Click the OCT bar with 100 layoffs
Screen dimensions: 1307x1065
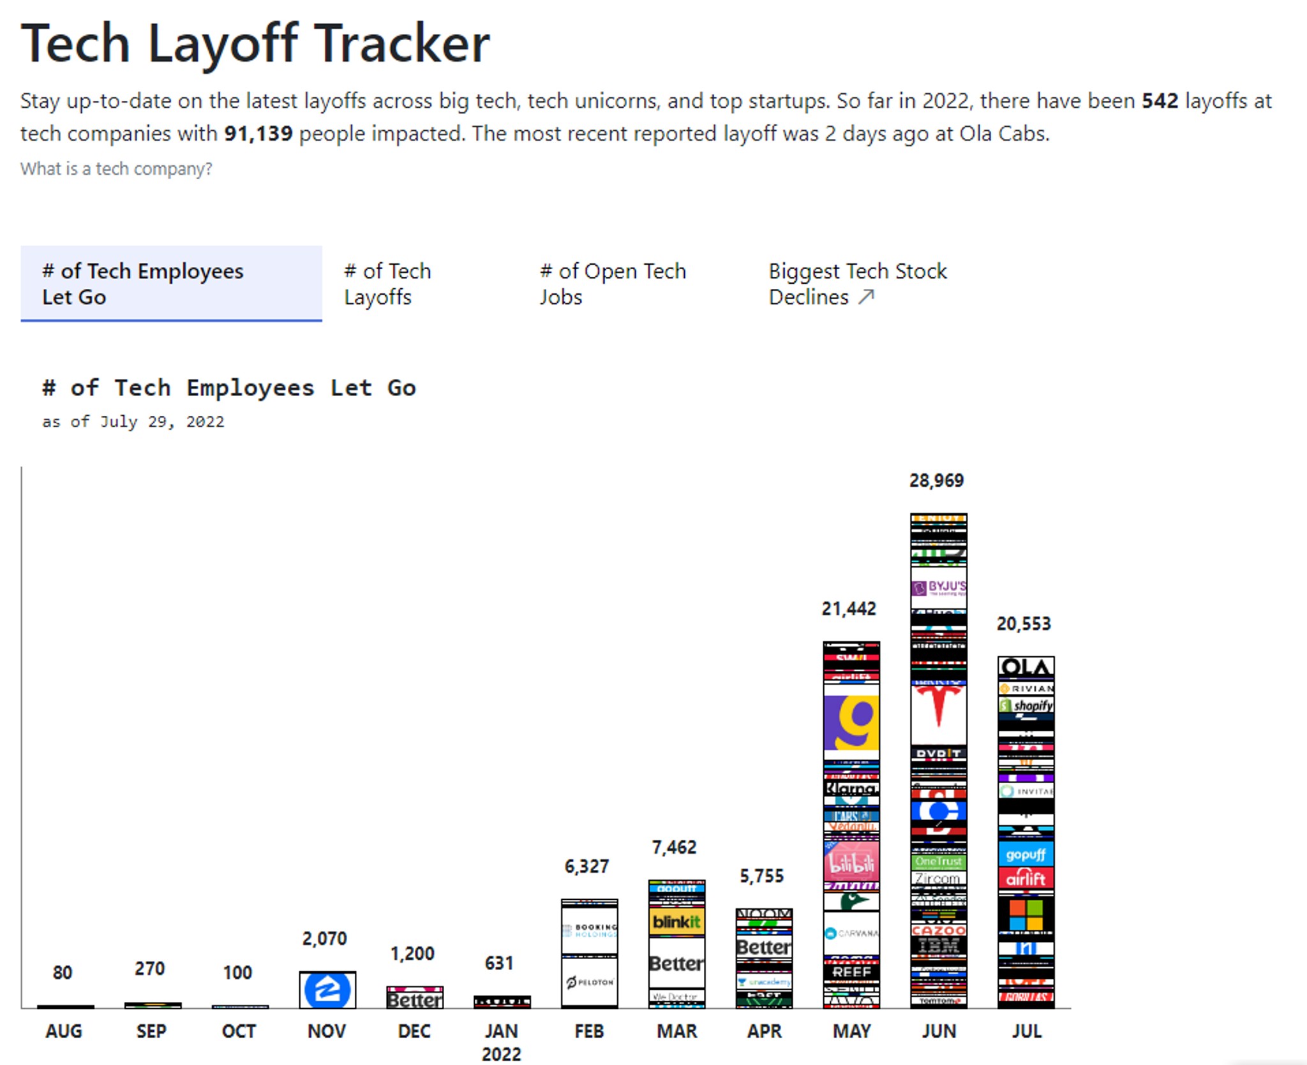click(241, 1007)
